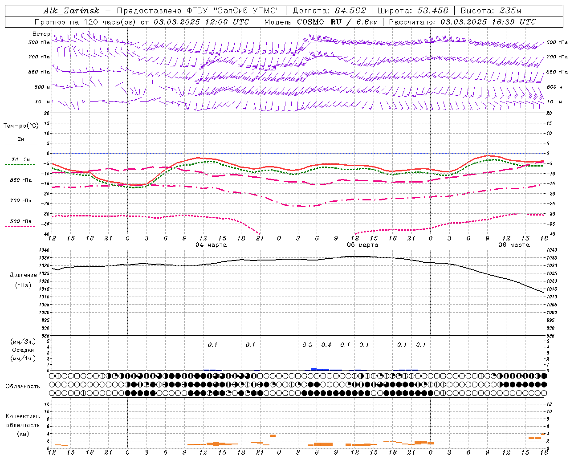Click the precipitation value "0.3"
570x456 pixels.
[307, 345]
